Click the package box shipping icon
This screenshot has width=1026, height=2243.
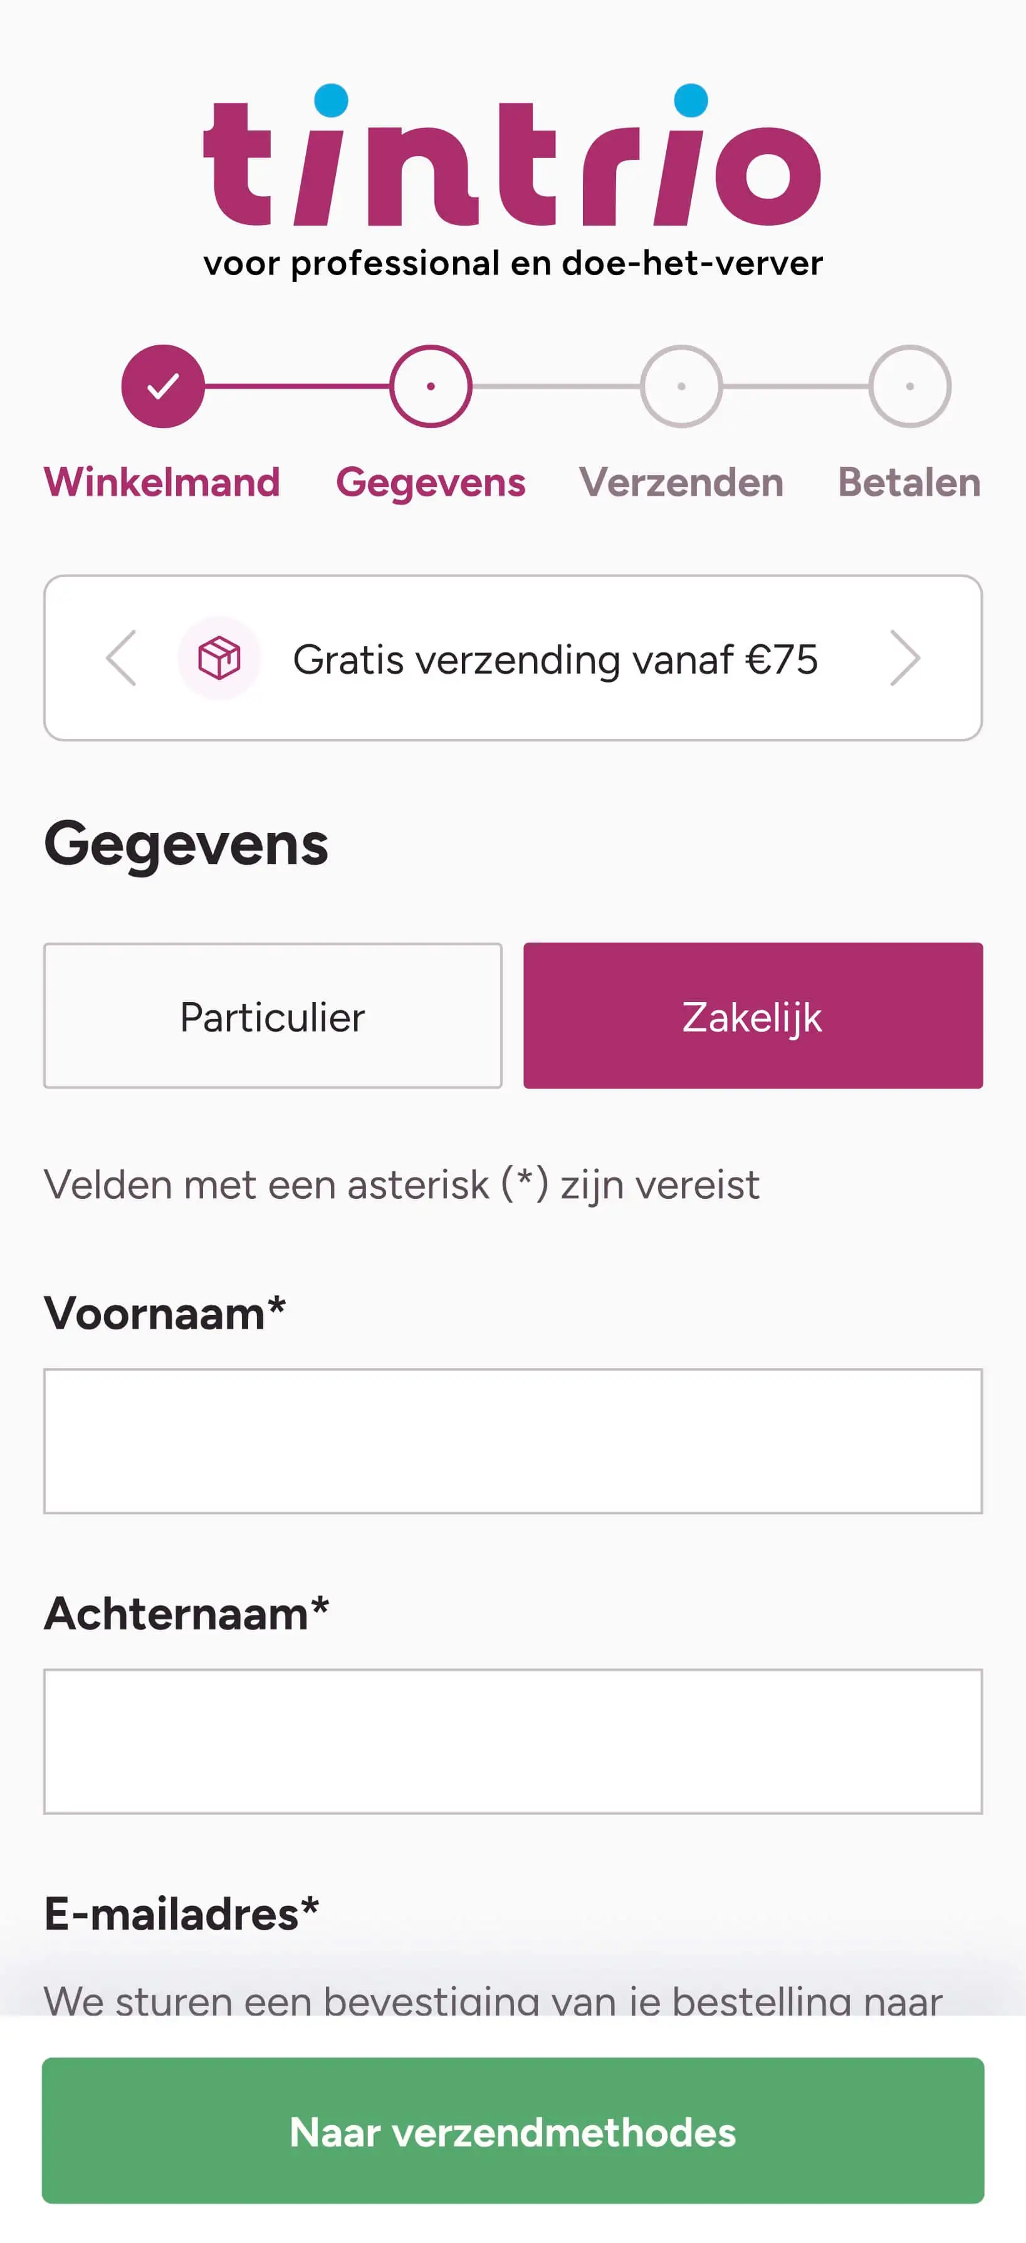tap(219, 658)
